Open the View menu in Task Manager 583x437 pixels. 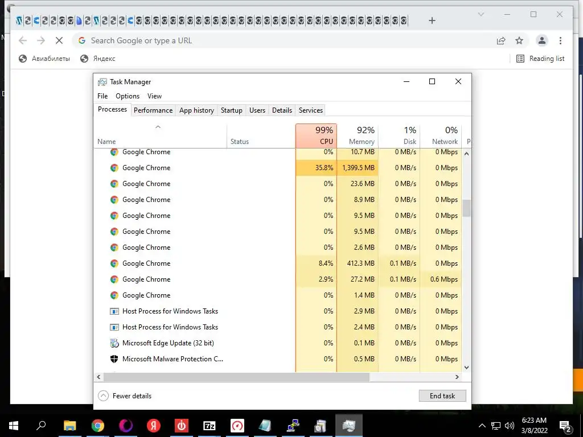(154, 96)
